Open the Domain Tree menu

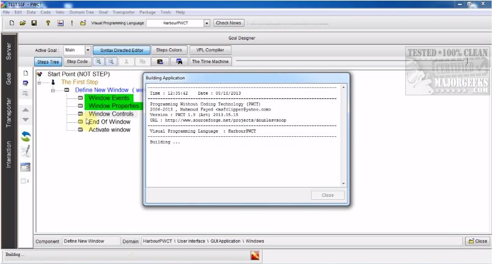click(82, 12)
